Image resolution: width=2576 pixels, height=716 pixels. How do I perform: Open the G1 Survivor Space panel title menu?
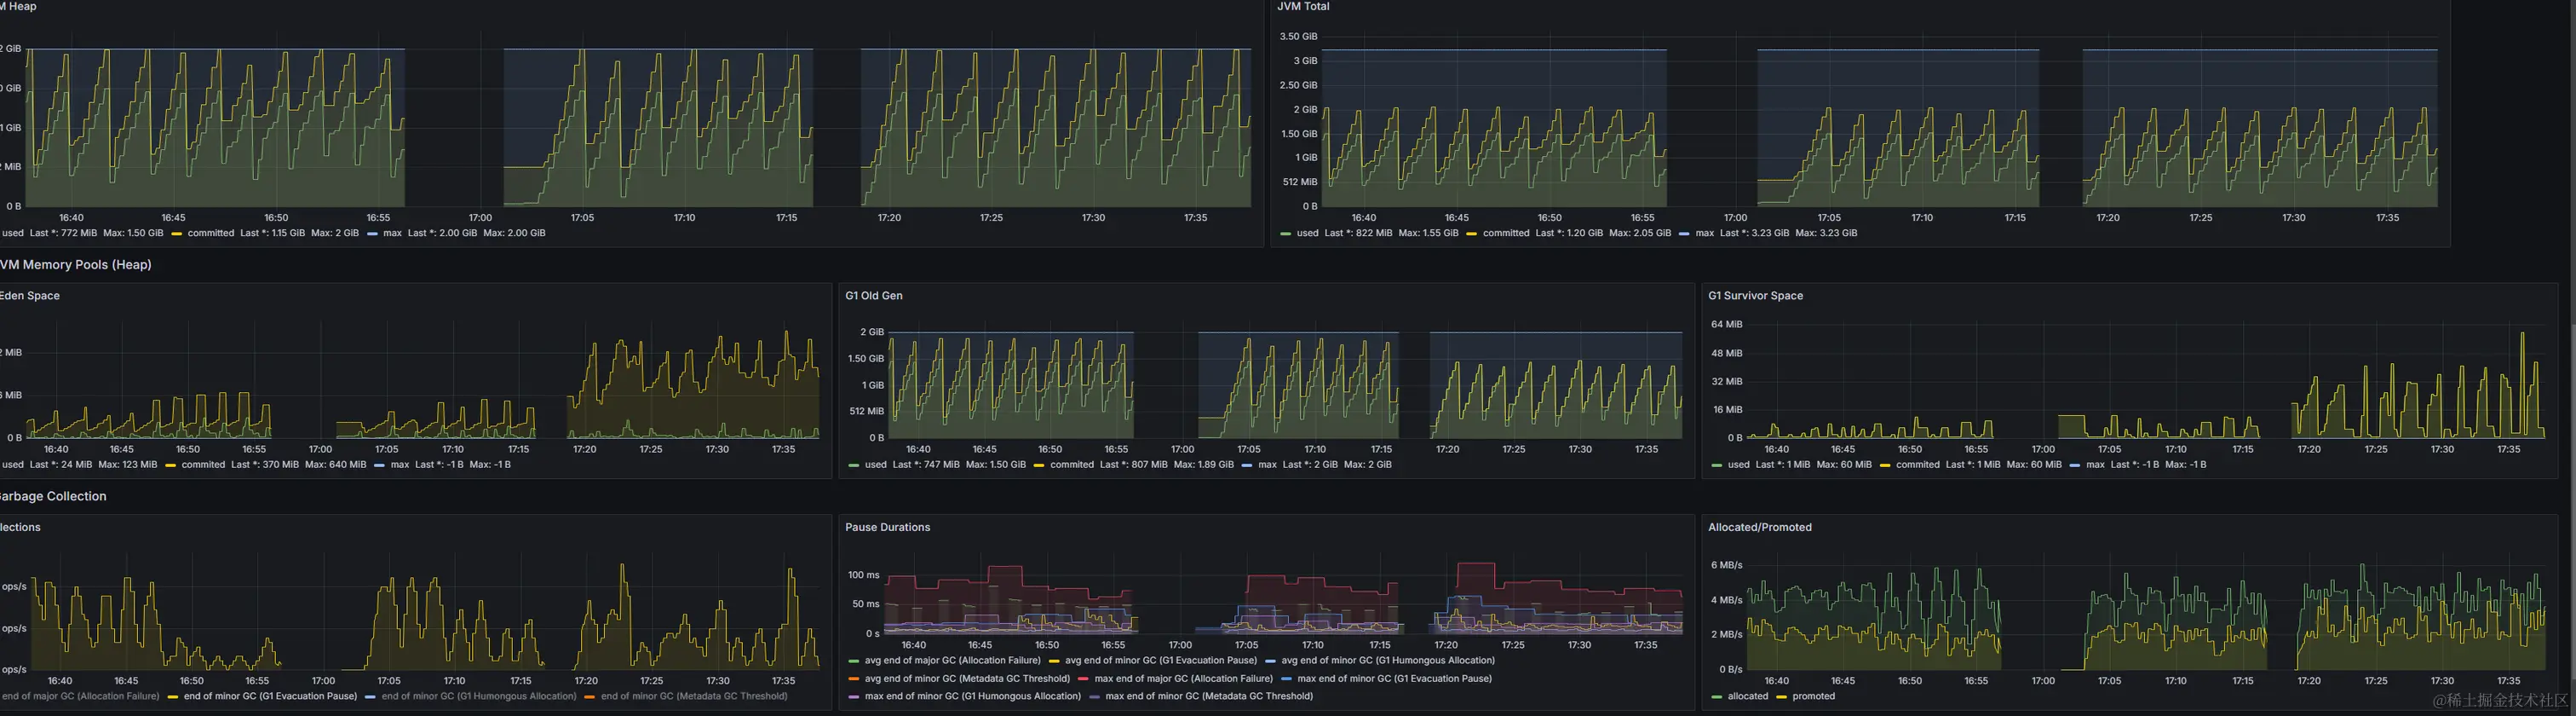1755,296
